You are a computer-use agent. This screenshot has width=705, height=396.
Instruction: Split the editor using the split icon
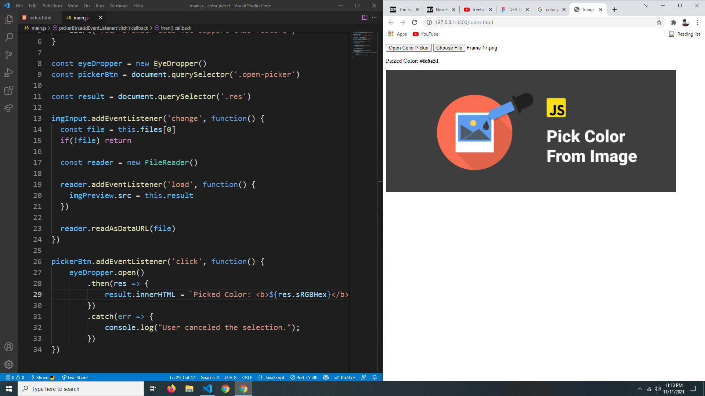(364, 17)
